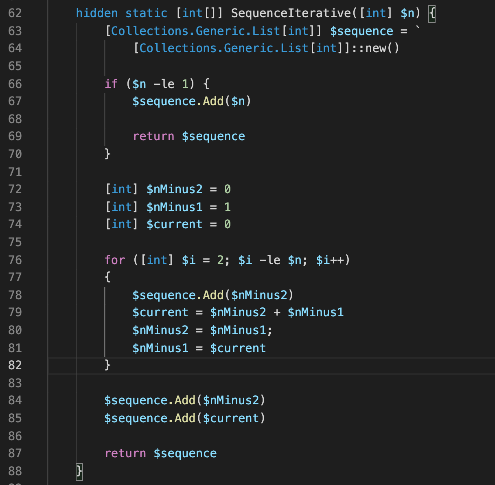This screenshot has width=495, height=485.
Task: Click the Add method call on line 78
Action: point(212,295)
